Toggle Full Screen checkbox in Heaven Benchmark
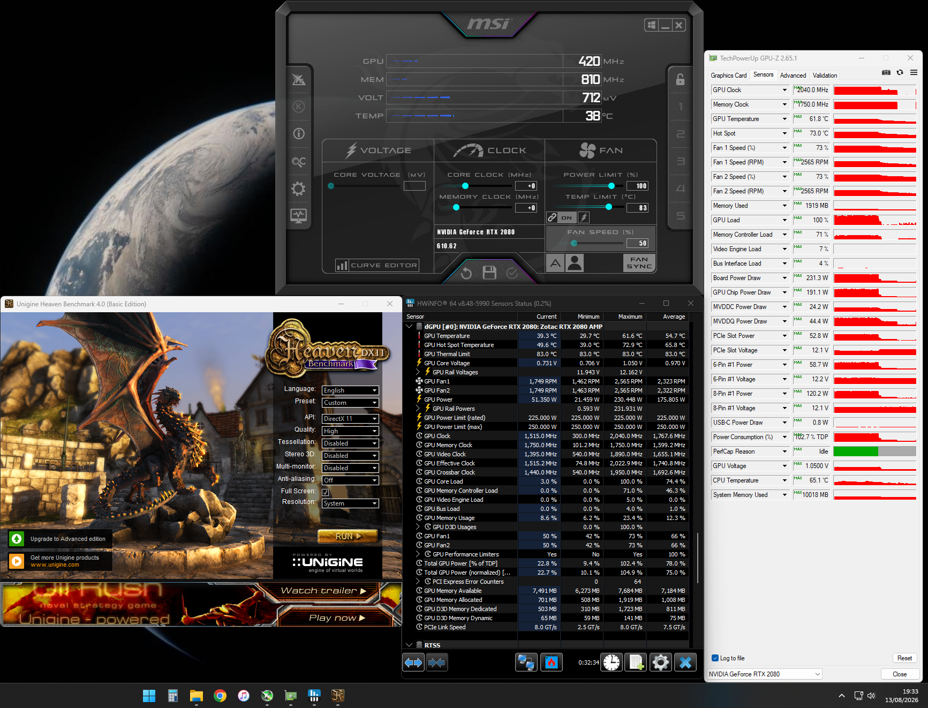928x708 pixels. pos(326,492)
